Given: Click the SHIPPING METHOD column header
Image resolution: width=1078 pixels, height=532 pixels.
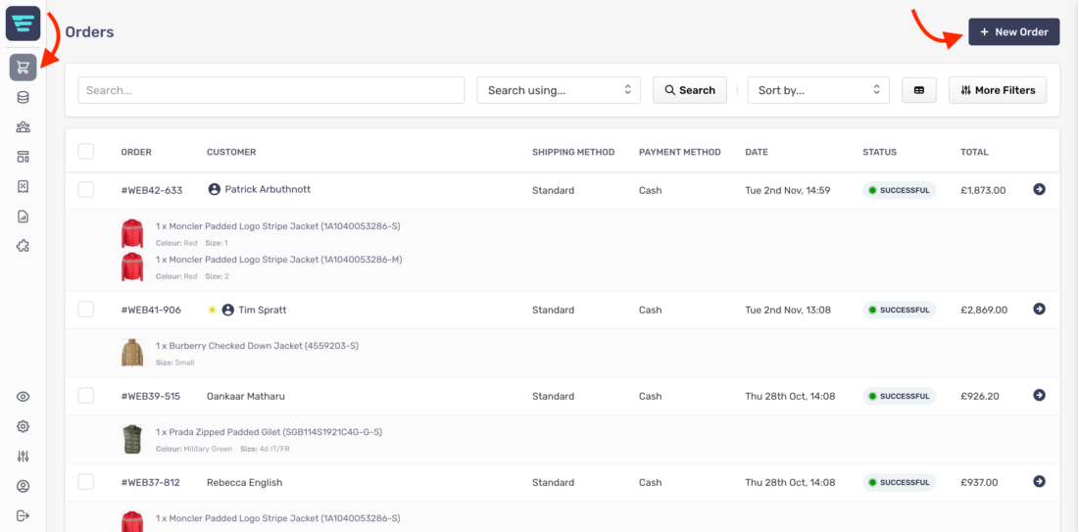Looking at the screenshot, I should tap(573, 152).
